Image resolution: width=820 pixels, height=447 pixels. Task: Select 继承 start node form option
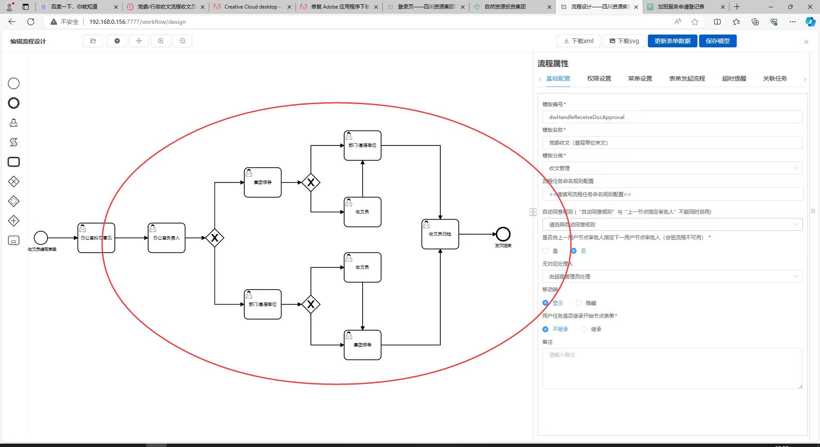pyautogui.click(x=584, y=329)
